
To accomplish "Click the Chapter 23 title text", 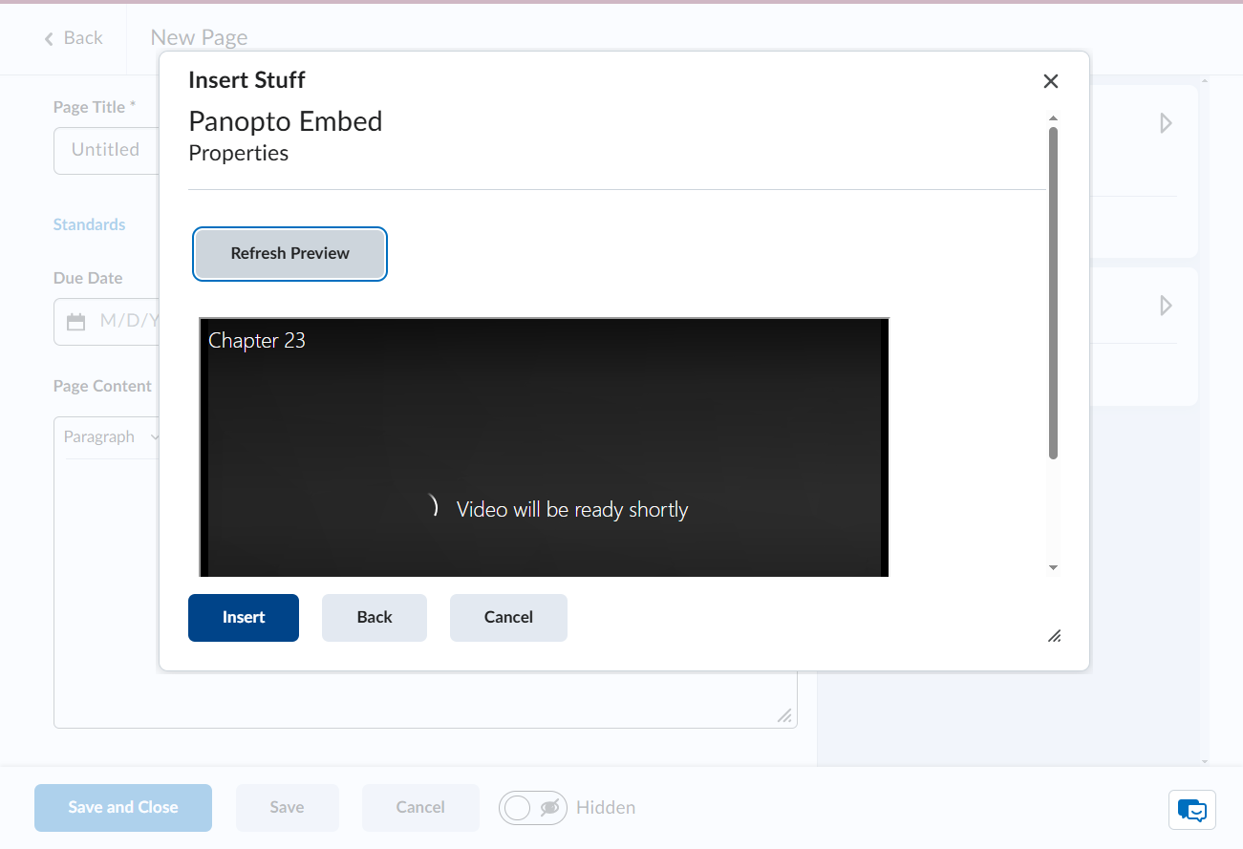I will (257, 341).
